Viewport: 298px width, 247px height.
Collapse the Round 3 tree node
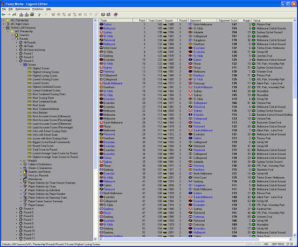17,61
